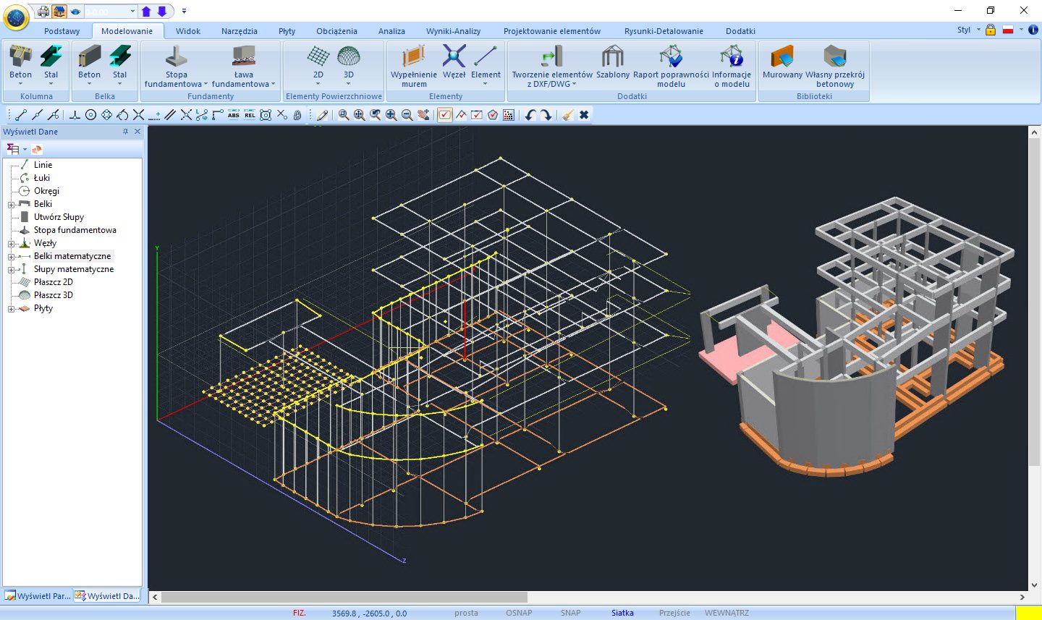Screen dimensions: 1042x620
Task: Click the zoom out magnifier icon
Action: (x=407, y=115)
